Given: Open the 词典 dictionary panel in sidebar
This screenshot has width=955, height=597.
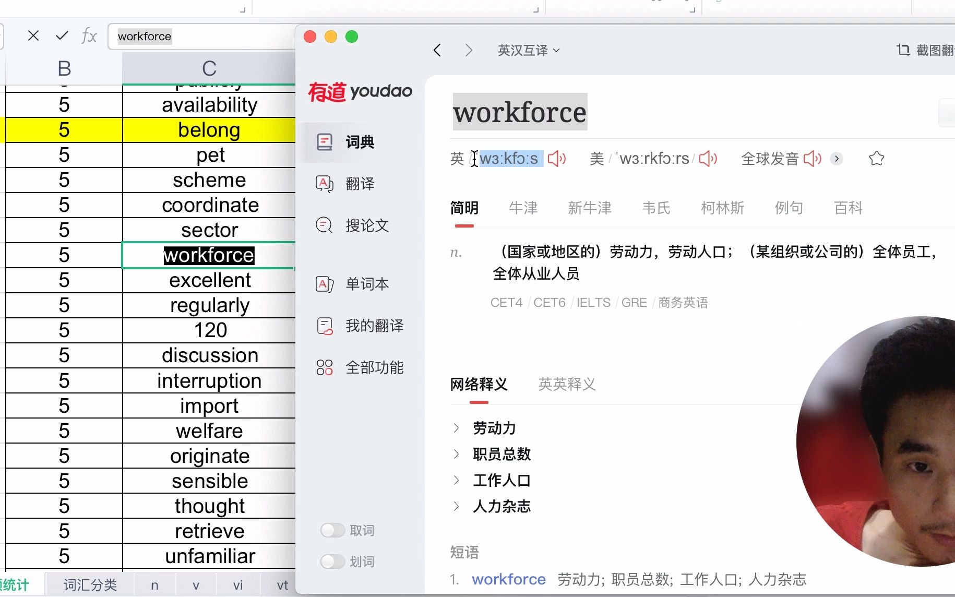Looking at the screenshot, I should click(x=347, y=142).
